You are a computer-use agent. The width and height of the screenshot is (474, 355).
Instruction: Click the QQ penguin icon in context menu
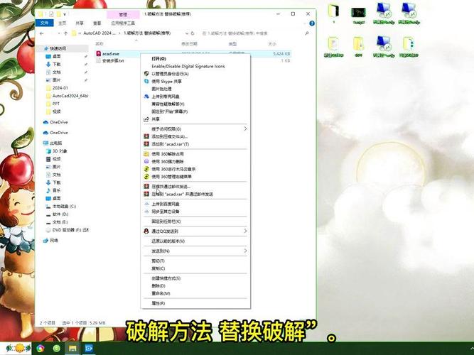(146, 231)
